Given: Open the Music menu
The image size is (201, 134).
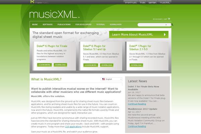Looking at the screenshot, I should 35,24.
